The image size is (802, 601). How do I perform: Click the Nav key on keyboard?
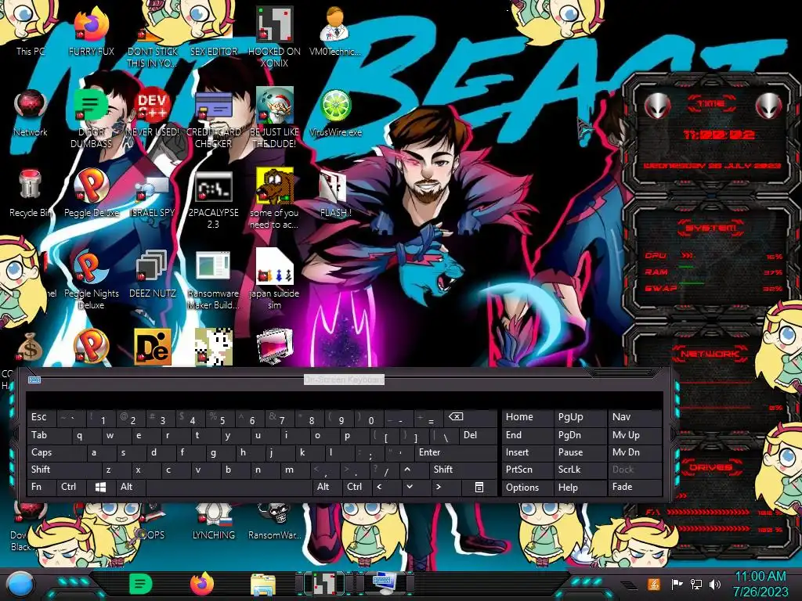pyautogui.click(x=634, y=417)
